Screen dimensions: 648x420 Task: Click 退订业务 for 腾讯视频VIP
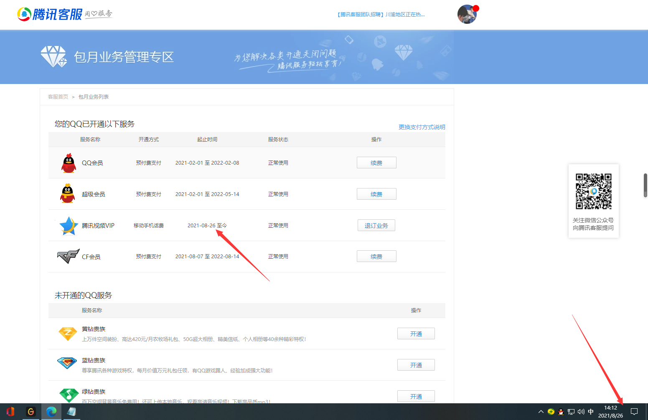point(376,226)
